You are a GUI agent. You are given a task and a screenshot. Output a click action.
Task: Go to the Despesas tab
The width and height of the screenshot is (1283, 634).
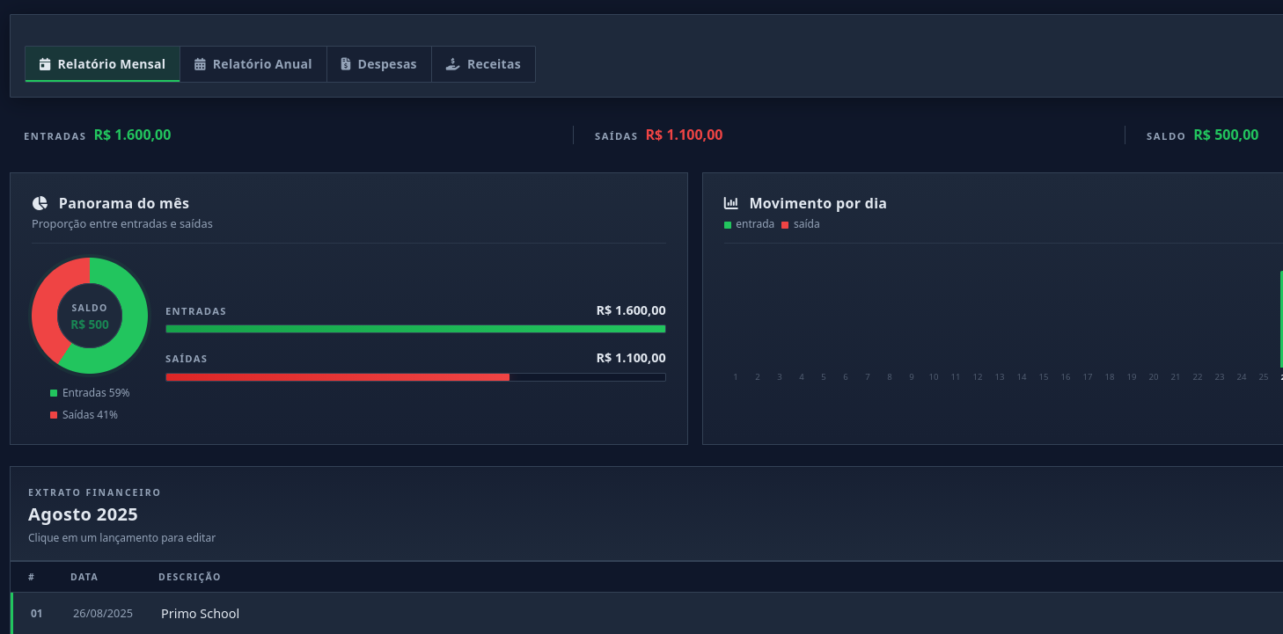(379, 64)
